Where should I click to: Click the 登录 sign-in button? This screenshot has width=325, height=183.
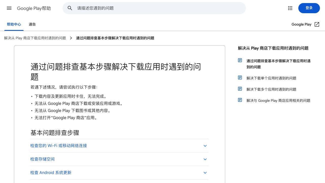(309, 8)
